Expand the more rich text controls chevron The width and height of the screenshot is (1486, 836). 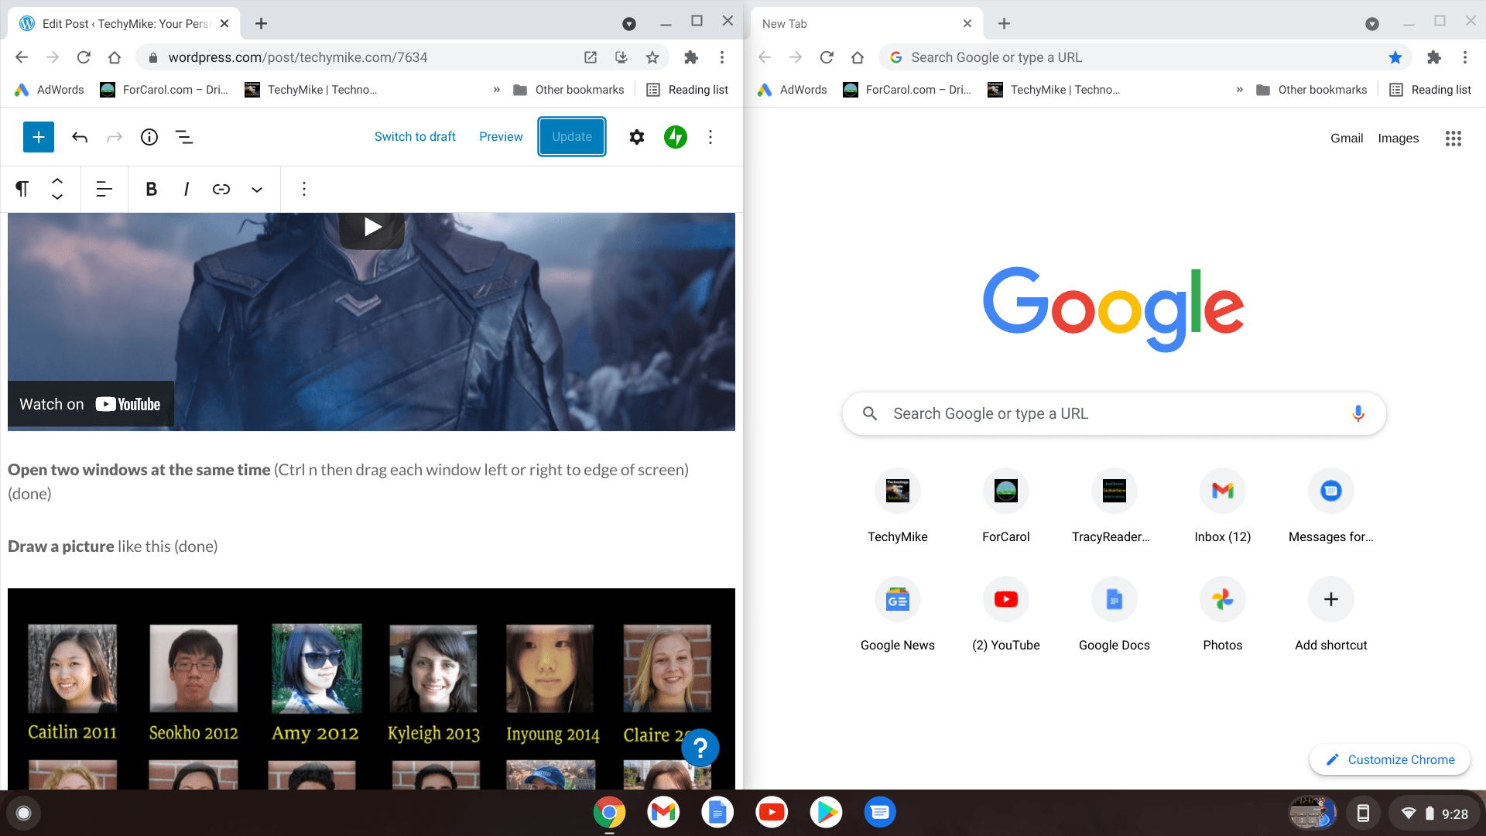click(x=257, y=189)
